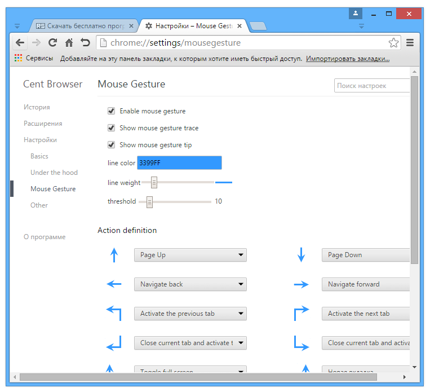The width and height of the screenshot is (430, 392).
Task: Toggle Show mouse gesture tip checkbox
Action: (111, 144)
